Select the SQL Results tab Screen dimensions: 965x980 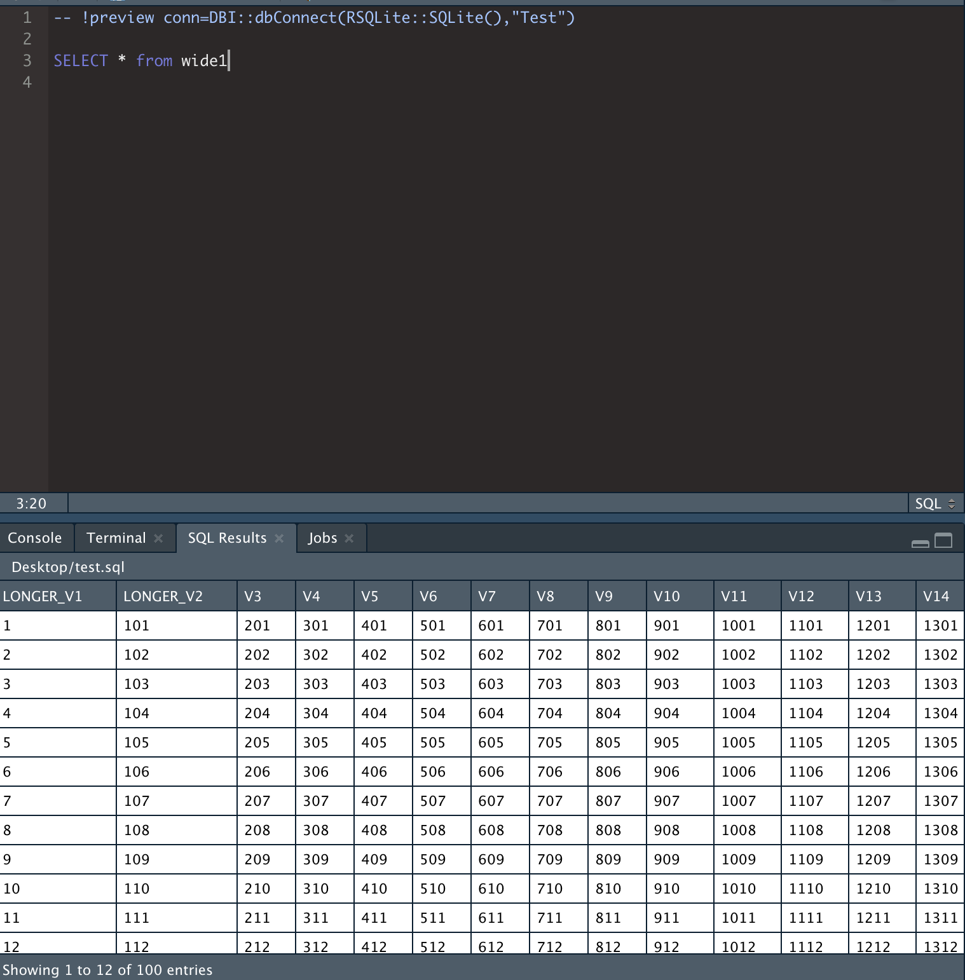coord(227,538)
